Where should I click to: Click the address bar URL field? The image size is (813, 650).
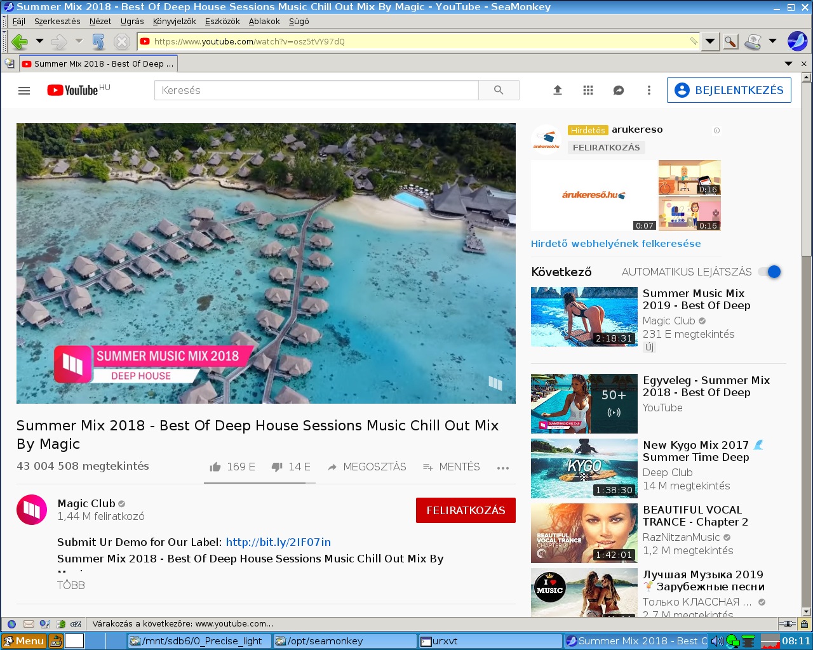pos(419,41)
